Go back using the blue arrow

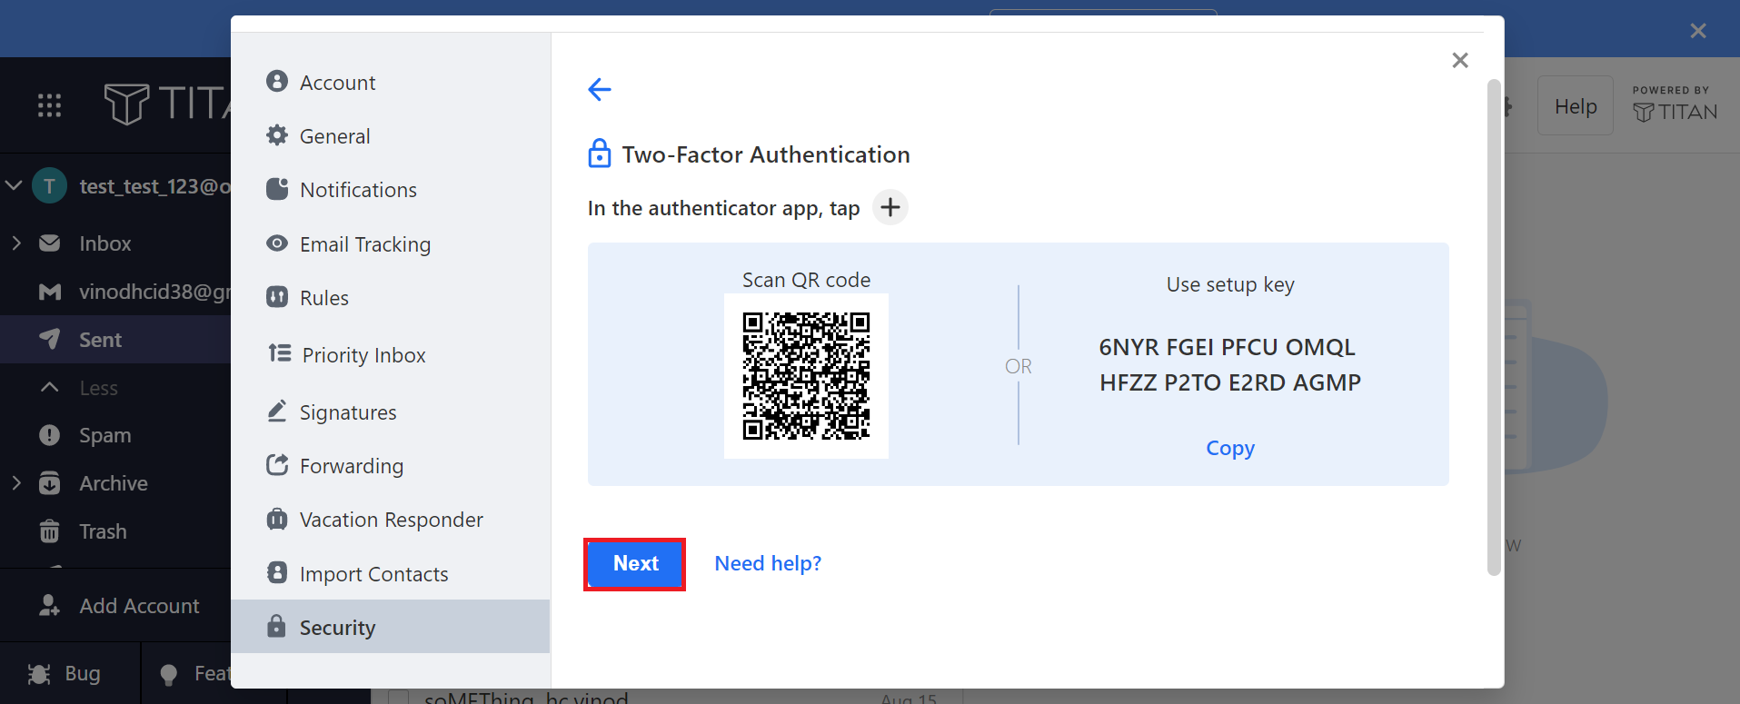click(x=600, y=89)
